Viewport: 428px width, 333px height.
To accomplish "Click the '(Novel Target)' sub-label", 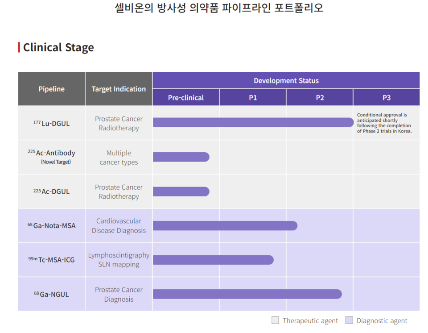I will coord(56,162).
